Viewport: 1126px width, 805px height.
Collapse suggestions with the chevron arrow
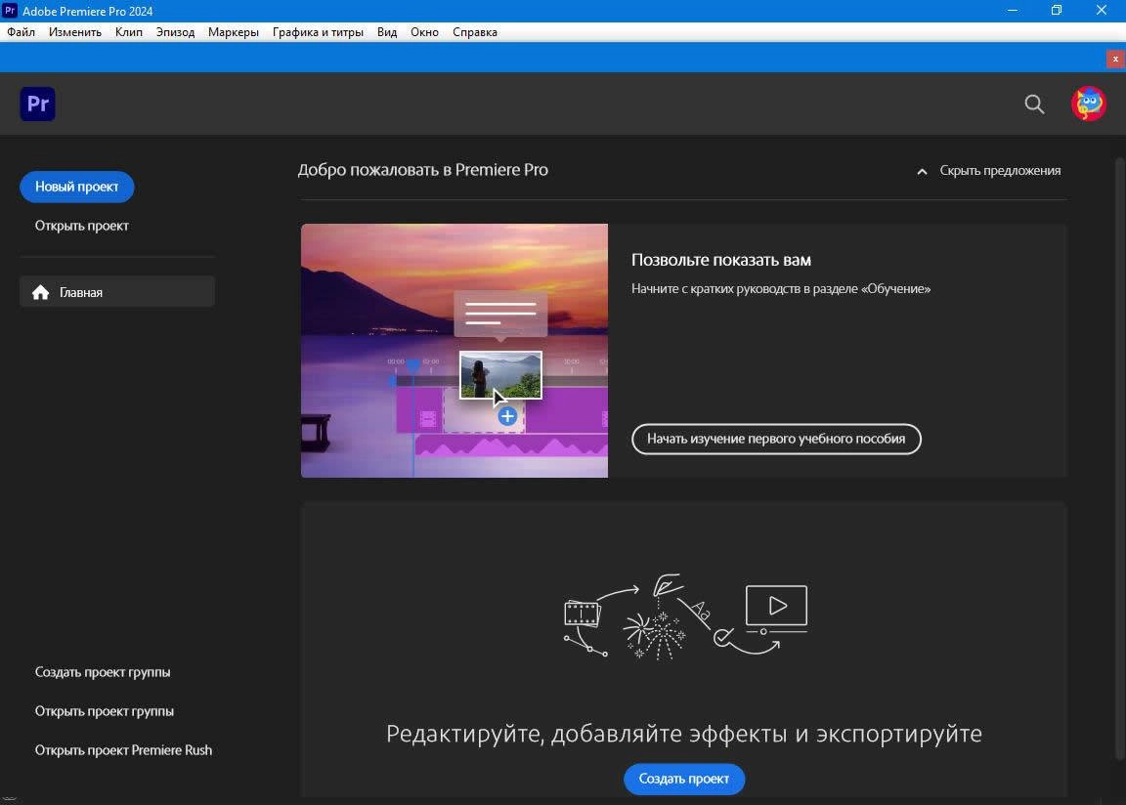pos(922,172)
